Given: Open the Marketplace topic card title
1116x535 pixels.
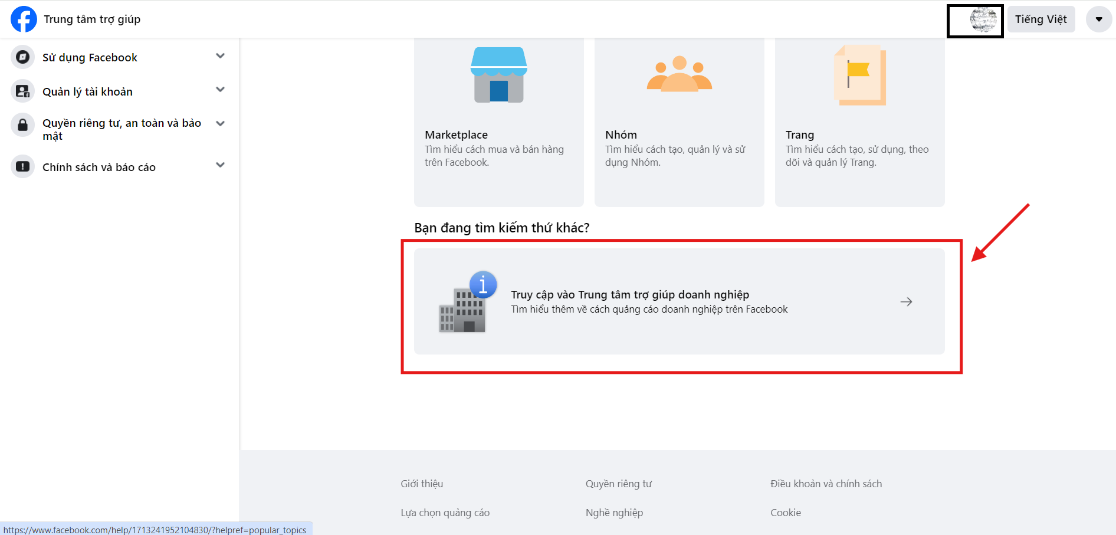Looking at the screenshot, I should click(x=456, y=134).
